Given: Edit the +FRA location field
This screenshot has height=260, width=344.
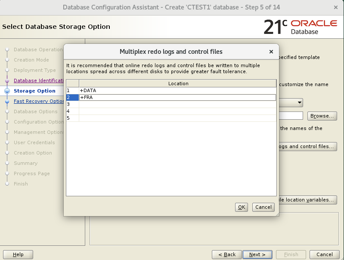Looking at the screenshot, I should (x=177, y=97).
